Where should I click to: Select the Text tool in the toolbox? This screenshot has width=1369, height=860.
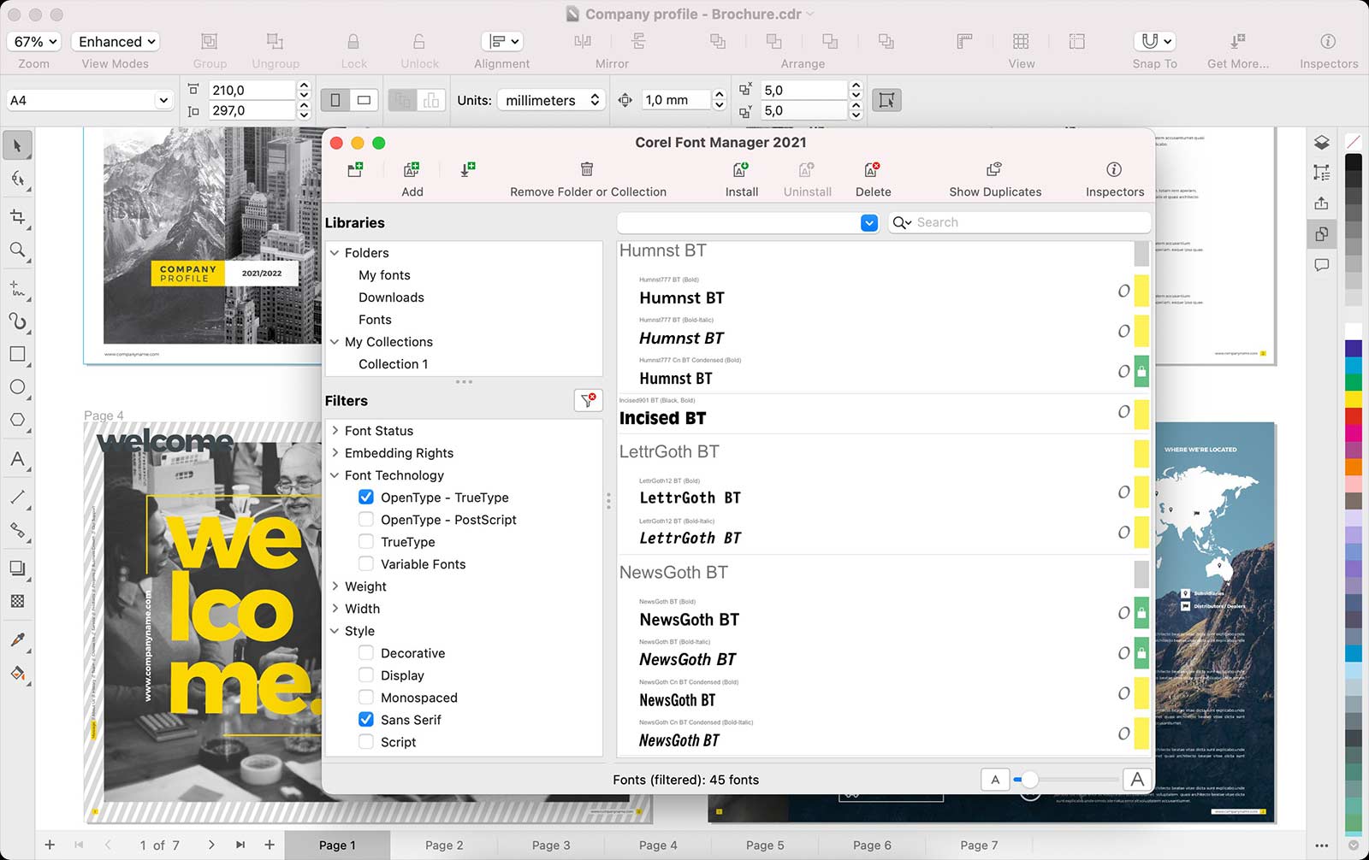[17, 459]
